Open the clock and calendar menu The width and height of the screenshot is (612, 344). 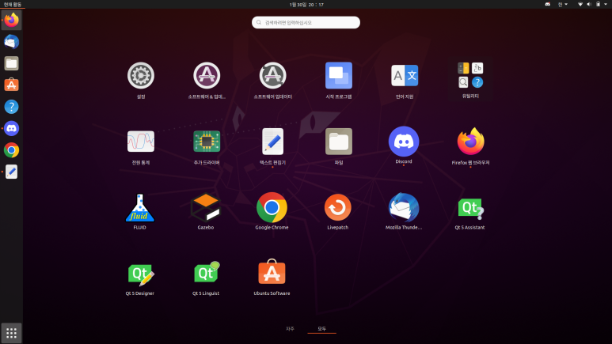click(306, 5)
